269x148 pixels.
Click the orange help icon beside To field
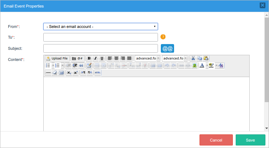(x=163, y=37)
